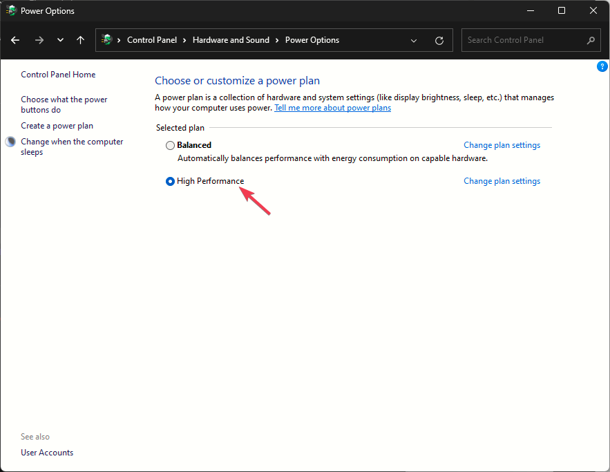
Task: Click Control Panel in the breadcrumb path
Action: click(x=153, y=39)
